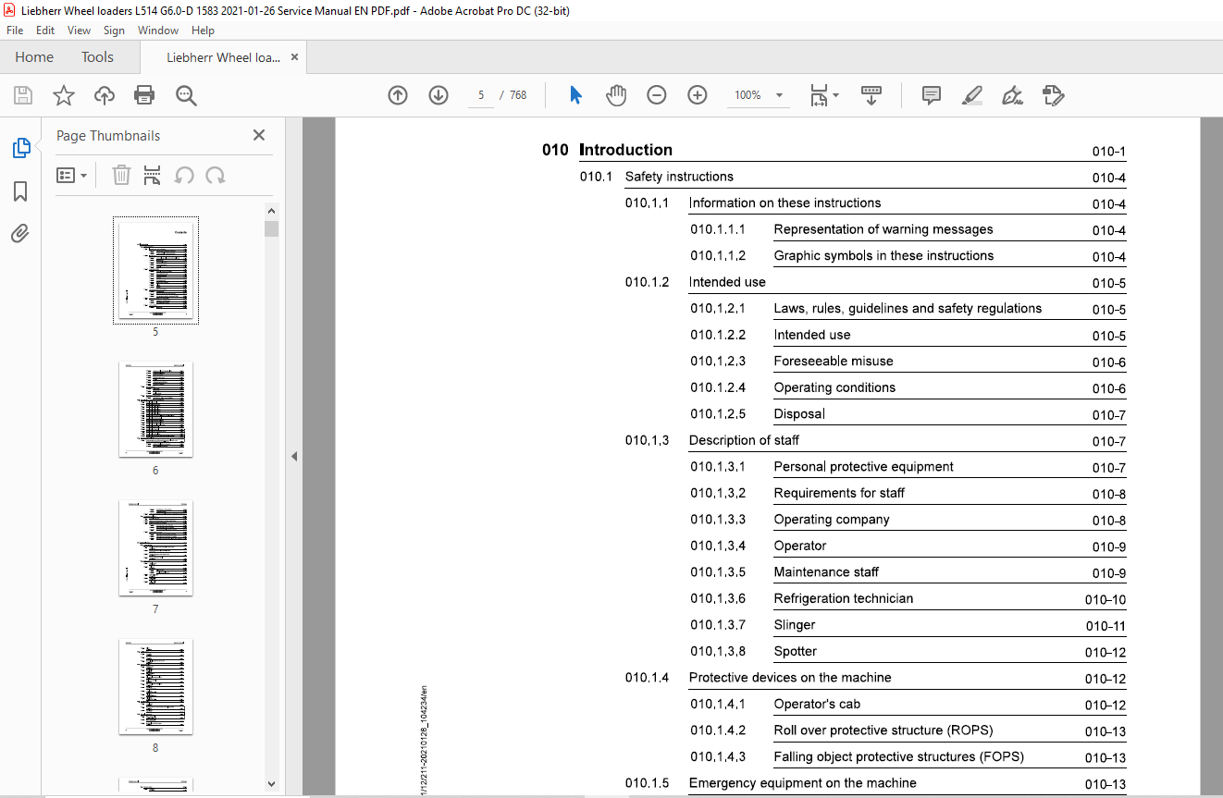Viewport: 1223px width, 798px height.
Task: Collapse the navigation pane arrow
Action: pyautogui.click(x=294, y=456)
